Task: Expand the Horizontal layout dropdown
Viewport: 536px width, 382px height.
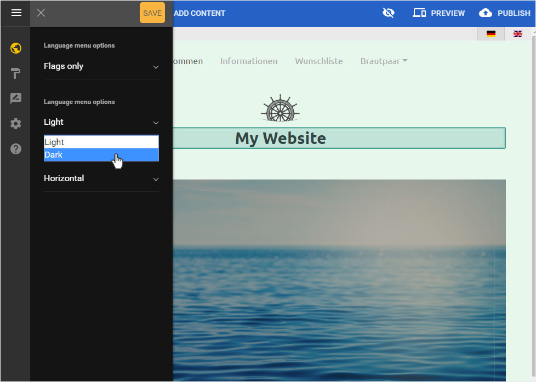Action: click(101, 178)
